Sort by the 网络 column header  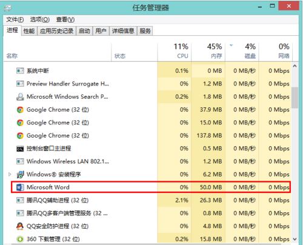click(276, 52)
